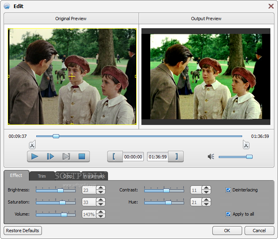Set trim end with right bracket button
This screenshot has width=278, height=239.
[x=176, y=156]
